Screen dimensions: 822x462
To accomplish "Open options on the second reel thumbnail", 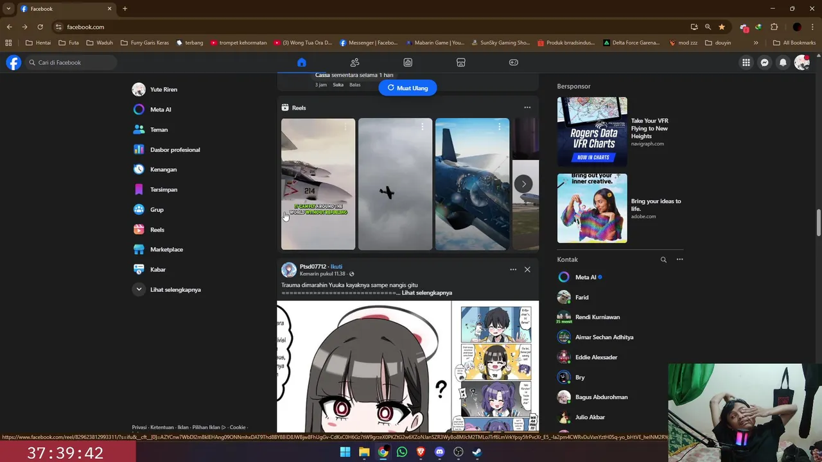I will point(423,127).
